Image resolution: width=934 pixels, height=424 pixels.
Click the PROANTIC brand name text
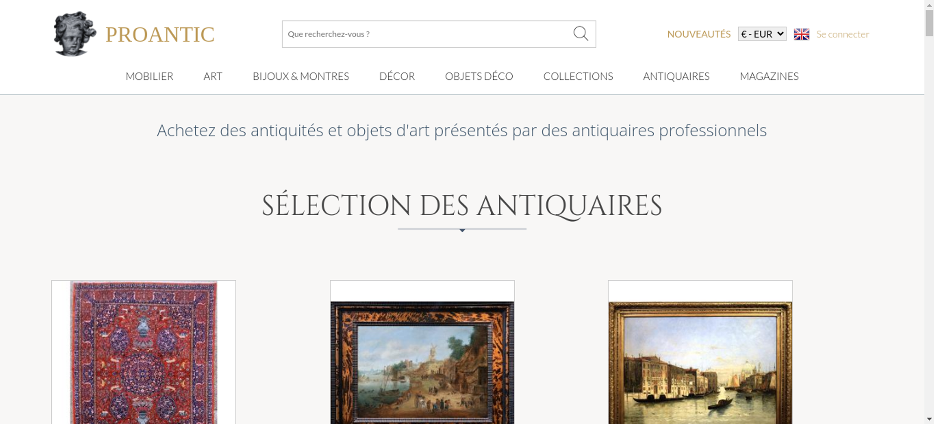160,35
